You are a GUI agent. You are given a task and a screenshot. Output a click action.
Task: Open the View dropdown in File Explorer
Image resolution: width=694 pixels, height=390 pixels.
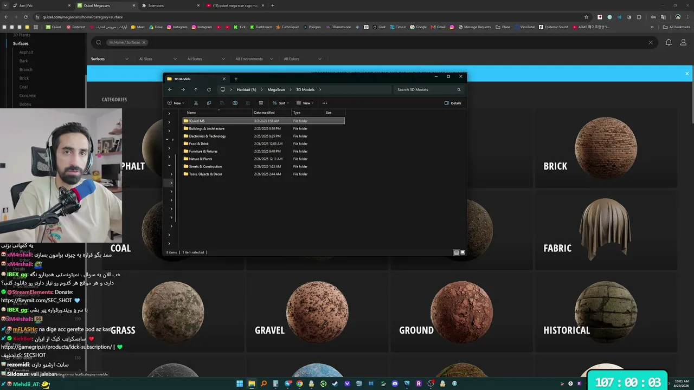click(305, 103)
